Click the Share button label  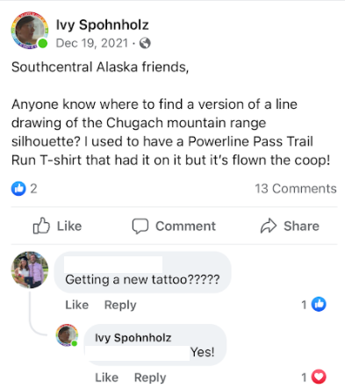[301, 226]
